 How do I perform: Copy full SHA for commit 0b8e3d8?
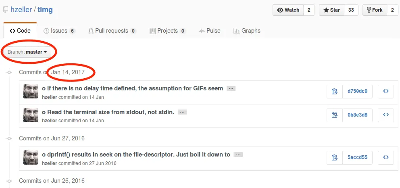tap(334, 115)
